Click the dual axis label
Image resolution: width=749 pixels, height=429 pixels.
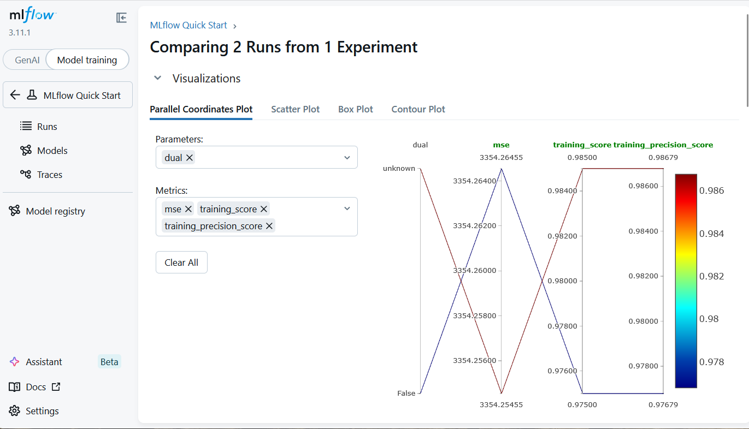pos(420,145)
